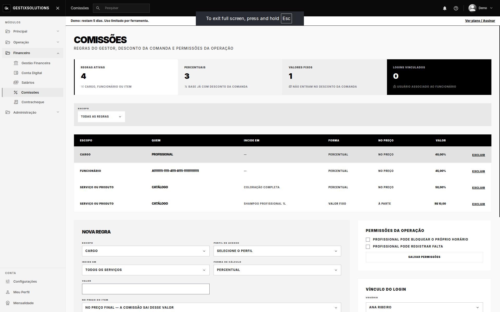Click the Demo user avatar

[472, 8]
